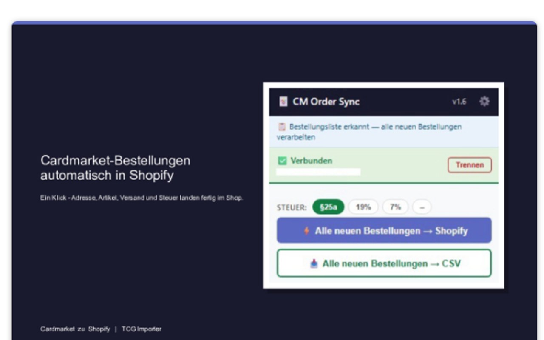Viewport: 544px width, 340px height.
Task: Click the Verbunden status label
Action: pos(311,161)
